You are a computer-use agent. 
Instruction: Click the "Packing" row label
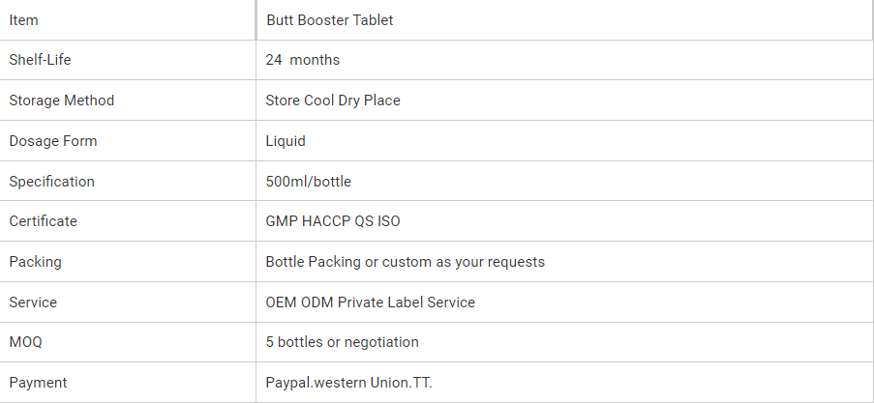(x=36, y=262)
